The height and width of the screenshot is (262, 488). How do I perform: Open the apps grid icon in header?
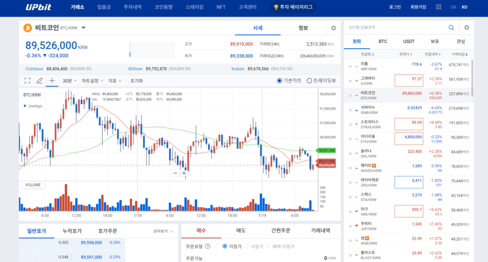(438, 7)
